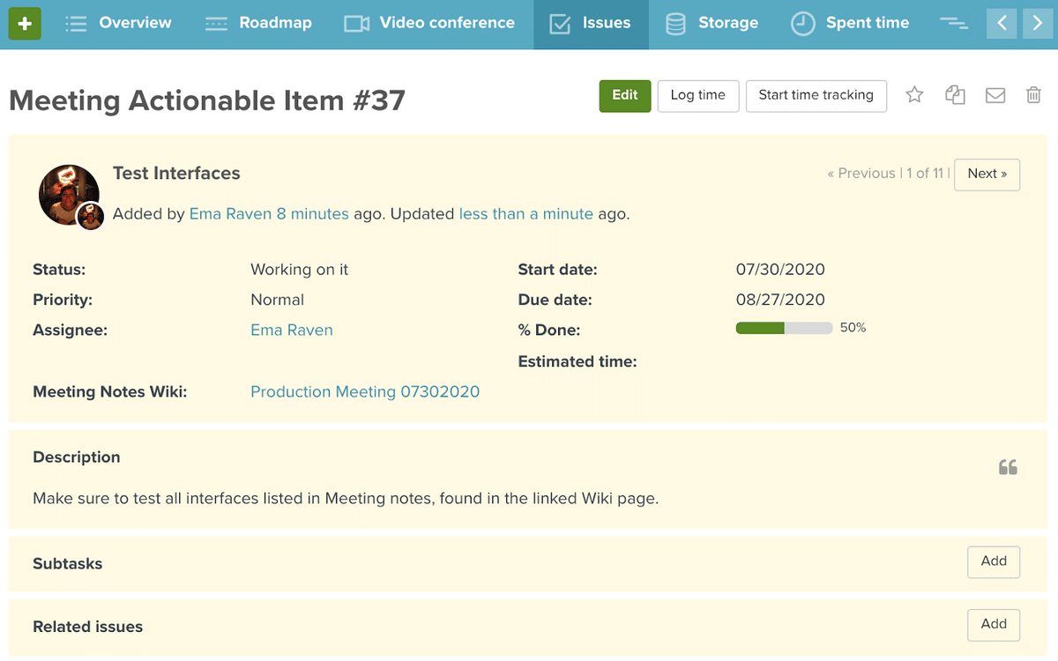Click the copy issue icon

pyautogui.click(x=955, y=95)
